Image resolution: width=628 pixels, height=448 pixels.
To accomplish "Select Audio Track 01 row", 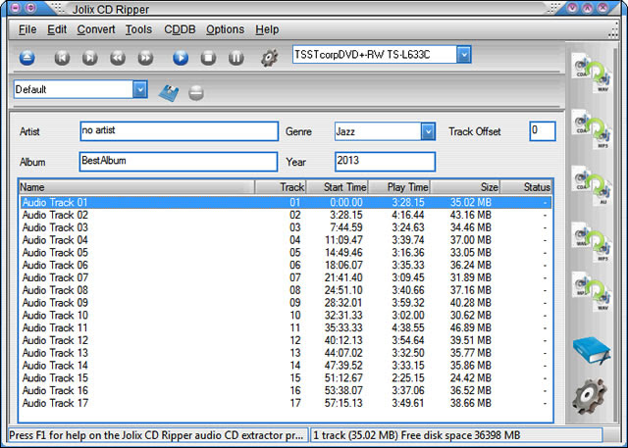I will [286, 202].
